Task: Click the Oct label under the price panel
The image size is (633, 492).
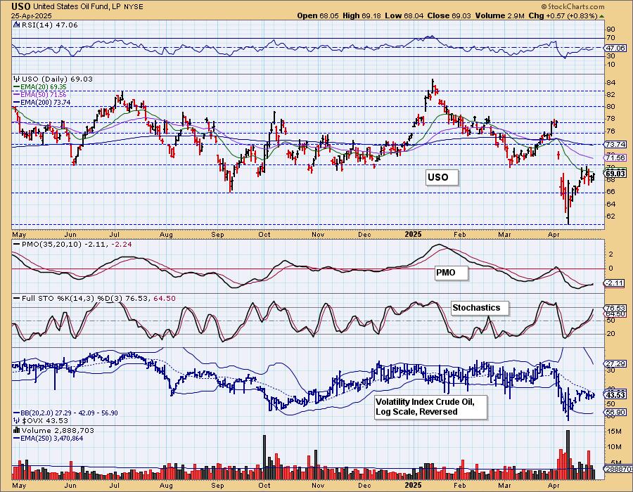Action: click(264, 235)
